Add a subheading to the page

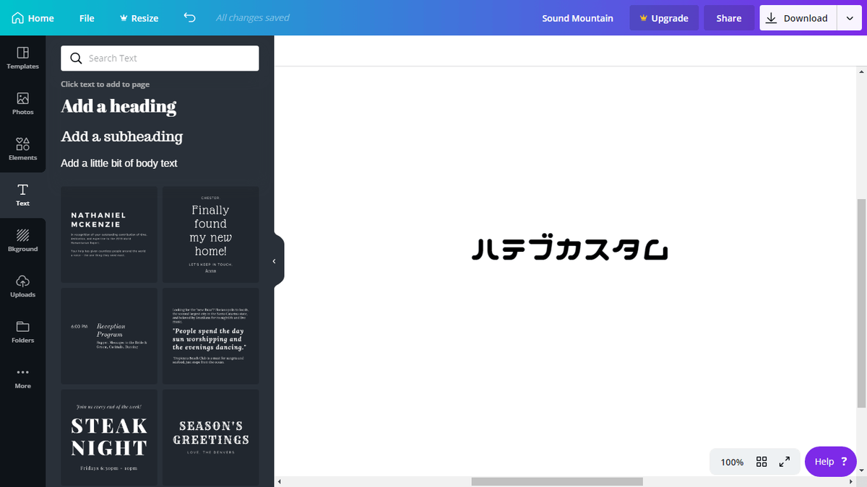(x=121, y=136)
